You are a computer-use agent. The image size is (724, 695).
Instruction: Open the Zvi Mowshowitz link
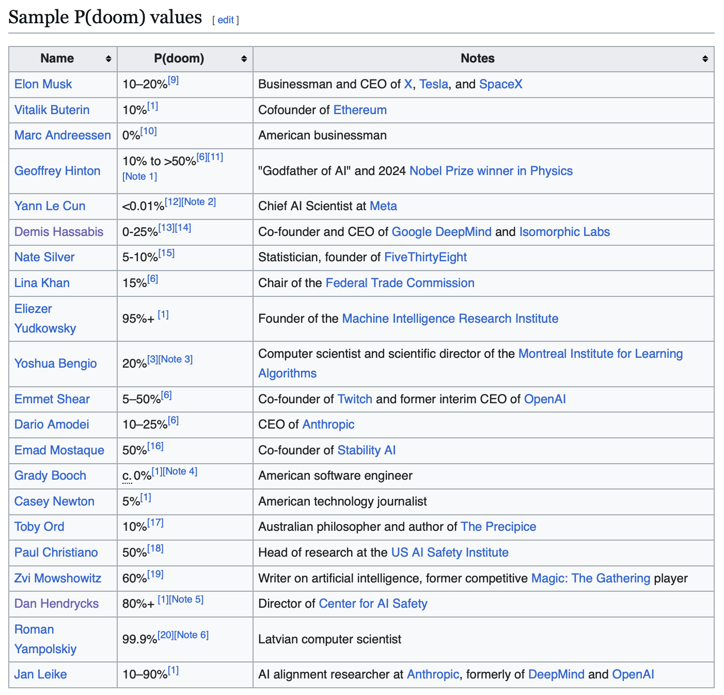58,578
